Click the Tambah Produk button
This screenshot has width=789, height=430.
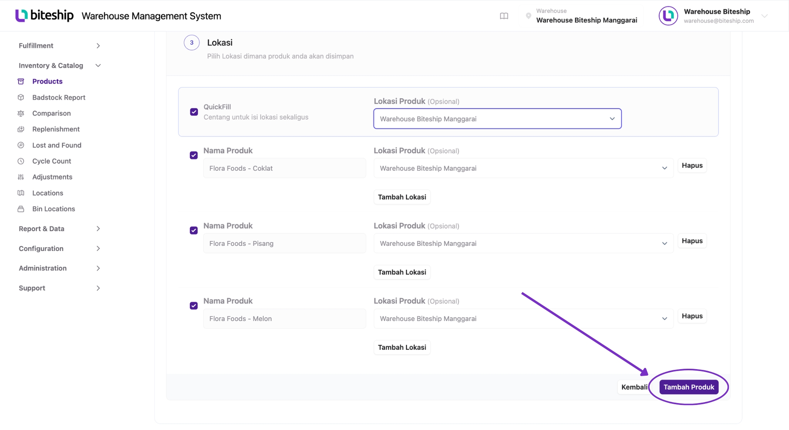pos(689,387)
